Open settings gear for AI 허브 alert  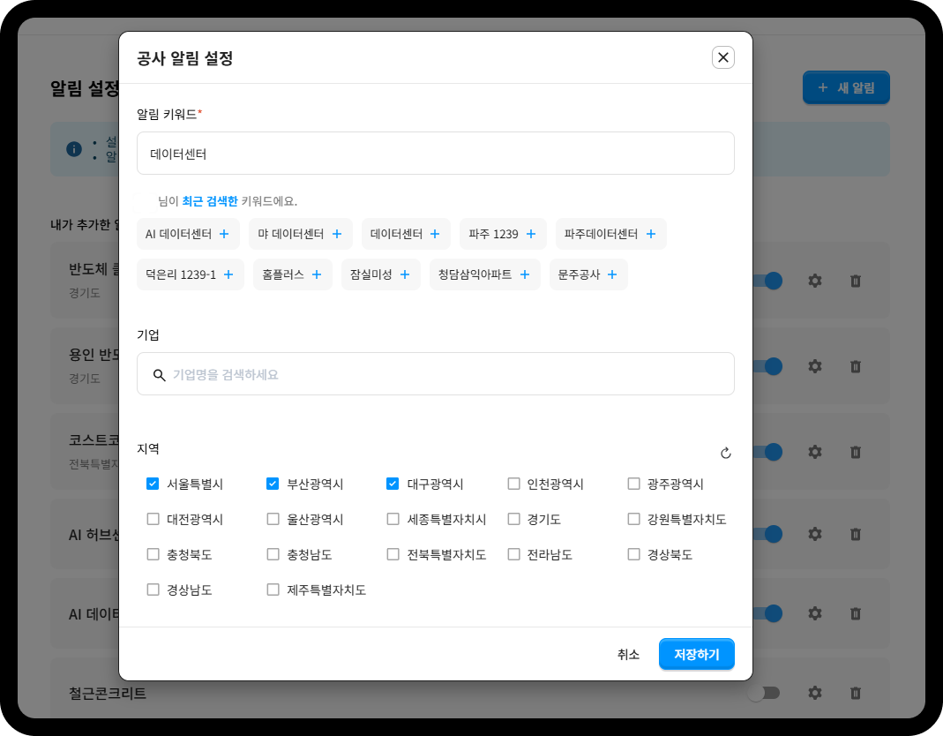[x=815, y=534]
